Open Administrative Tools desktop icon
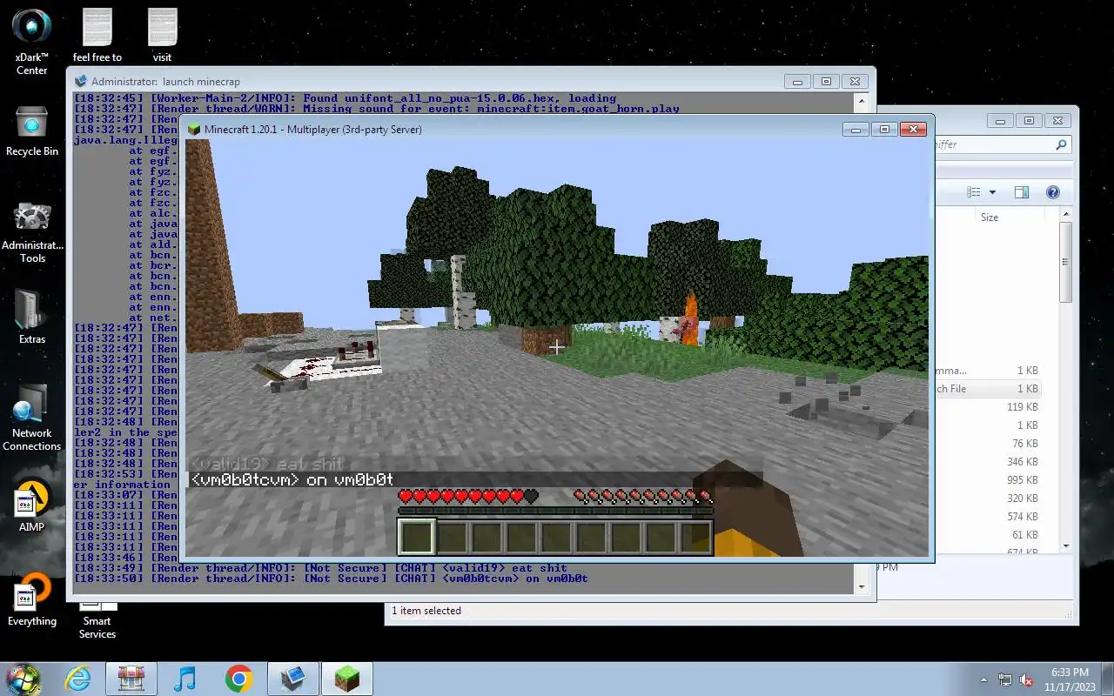The height and width of the screenshot is (696, 1114). (32, 232)
